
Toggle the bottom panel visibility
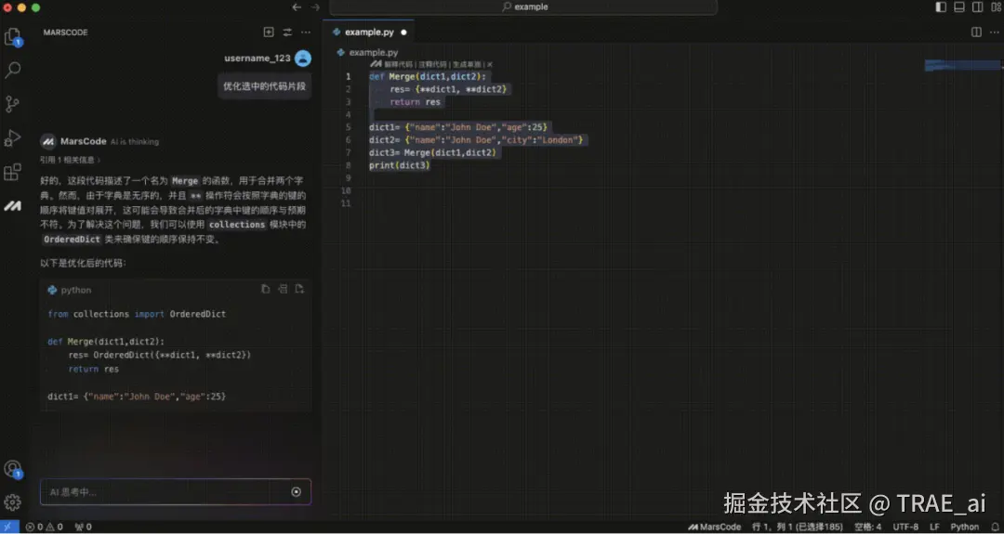[x=959, y=7]
